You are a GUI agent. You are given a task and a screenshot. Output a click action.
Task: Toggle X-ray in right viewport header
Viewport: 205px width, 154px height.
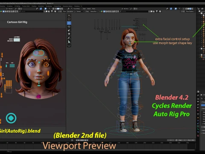tap(184, 9)
